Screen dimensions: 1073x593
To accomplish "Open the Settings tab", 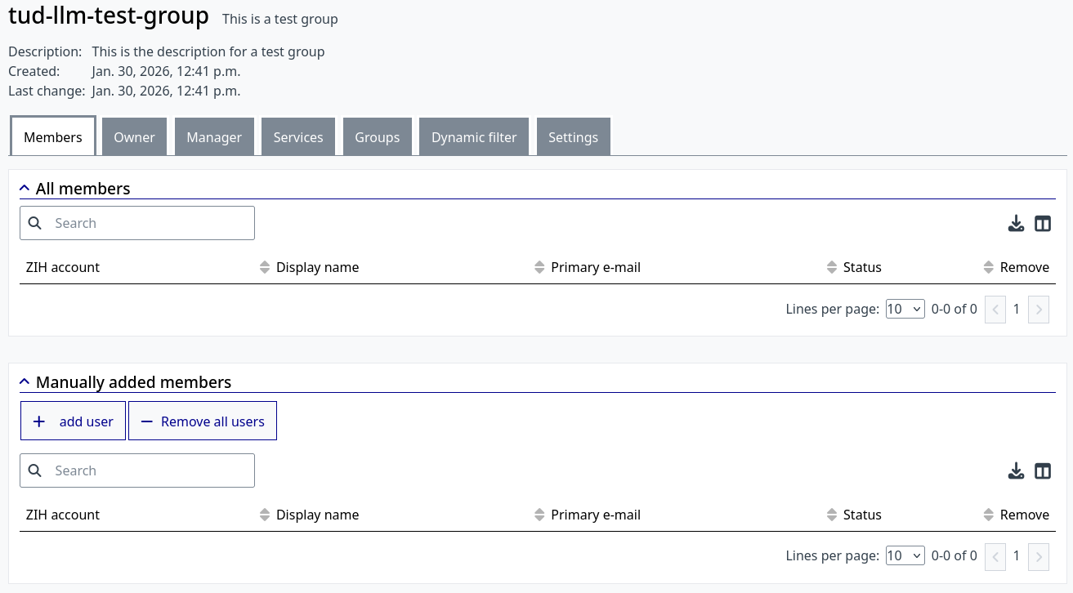I will tap(573, 137).
